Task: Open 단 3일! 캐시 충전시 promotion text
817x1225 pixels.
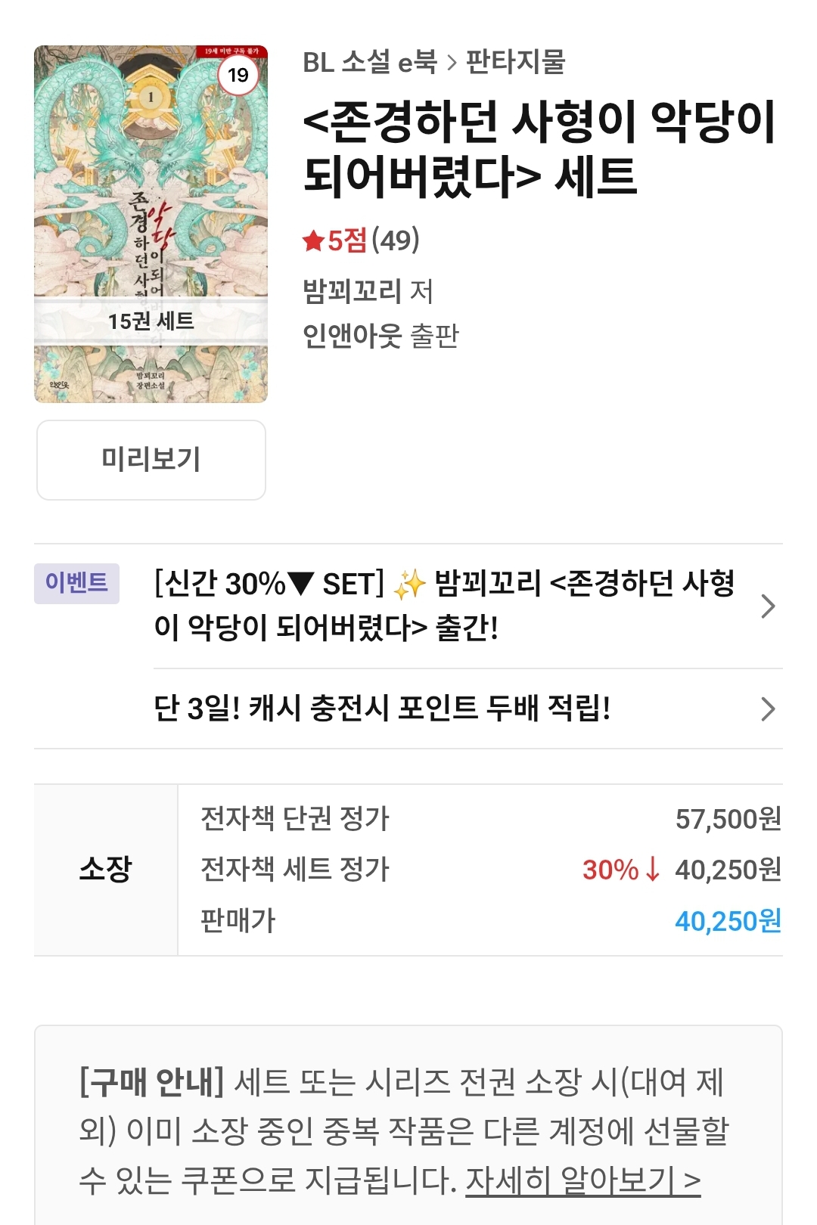Action: tap(382, 709)
